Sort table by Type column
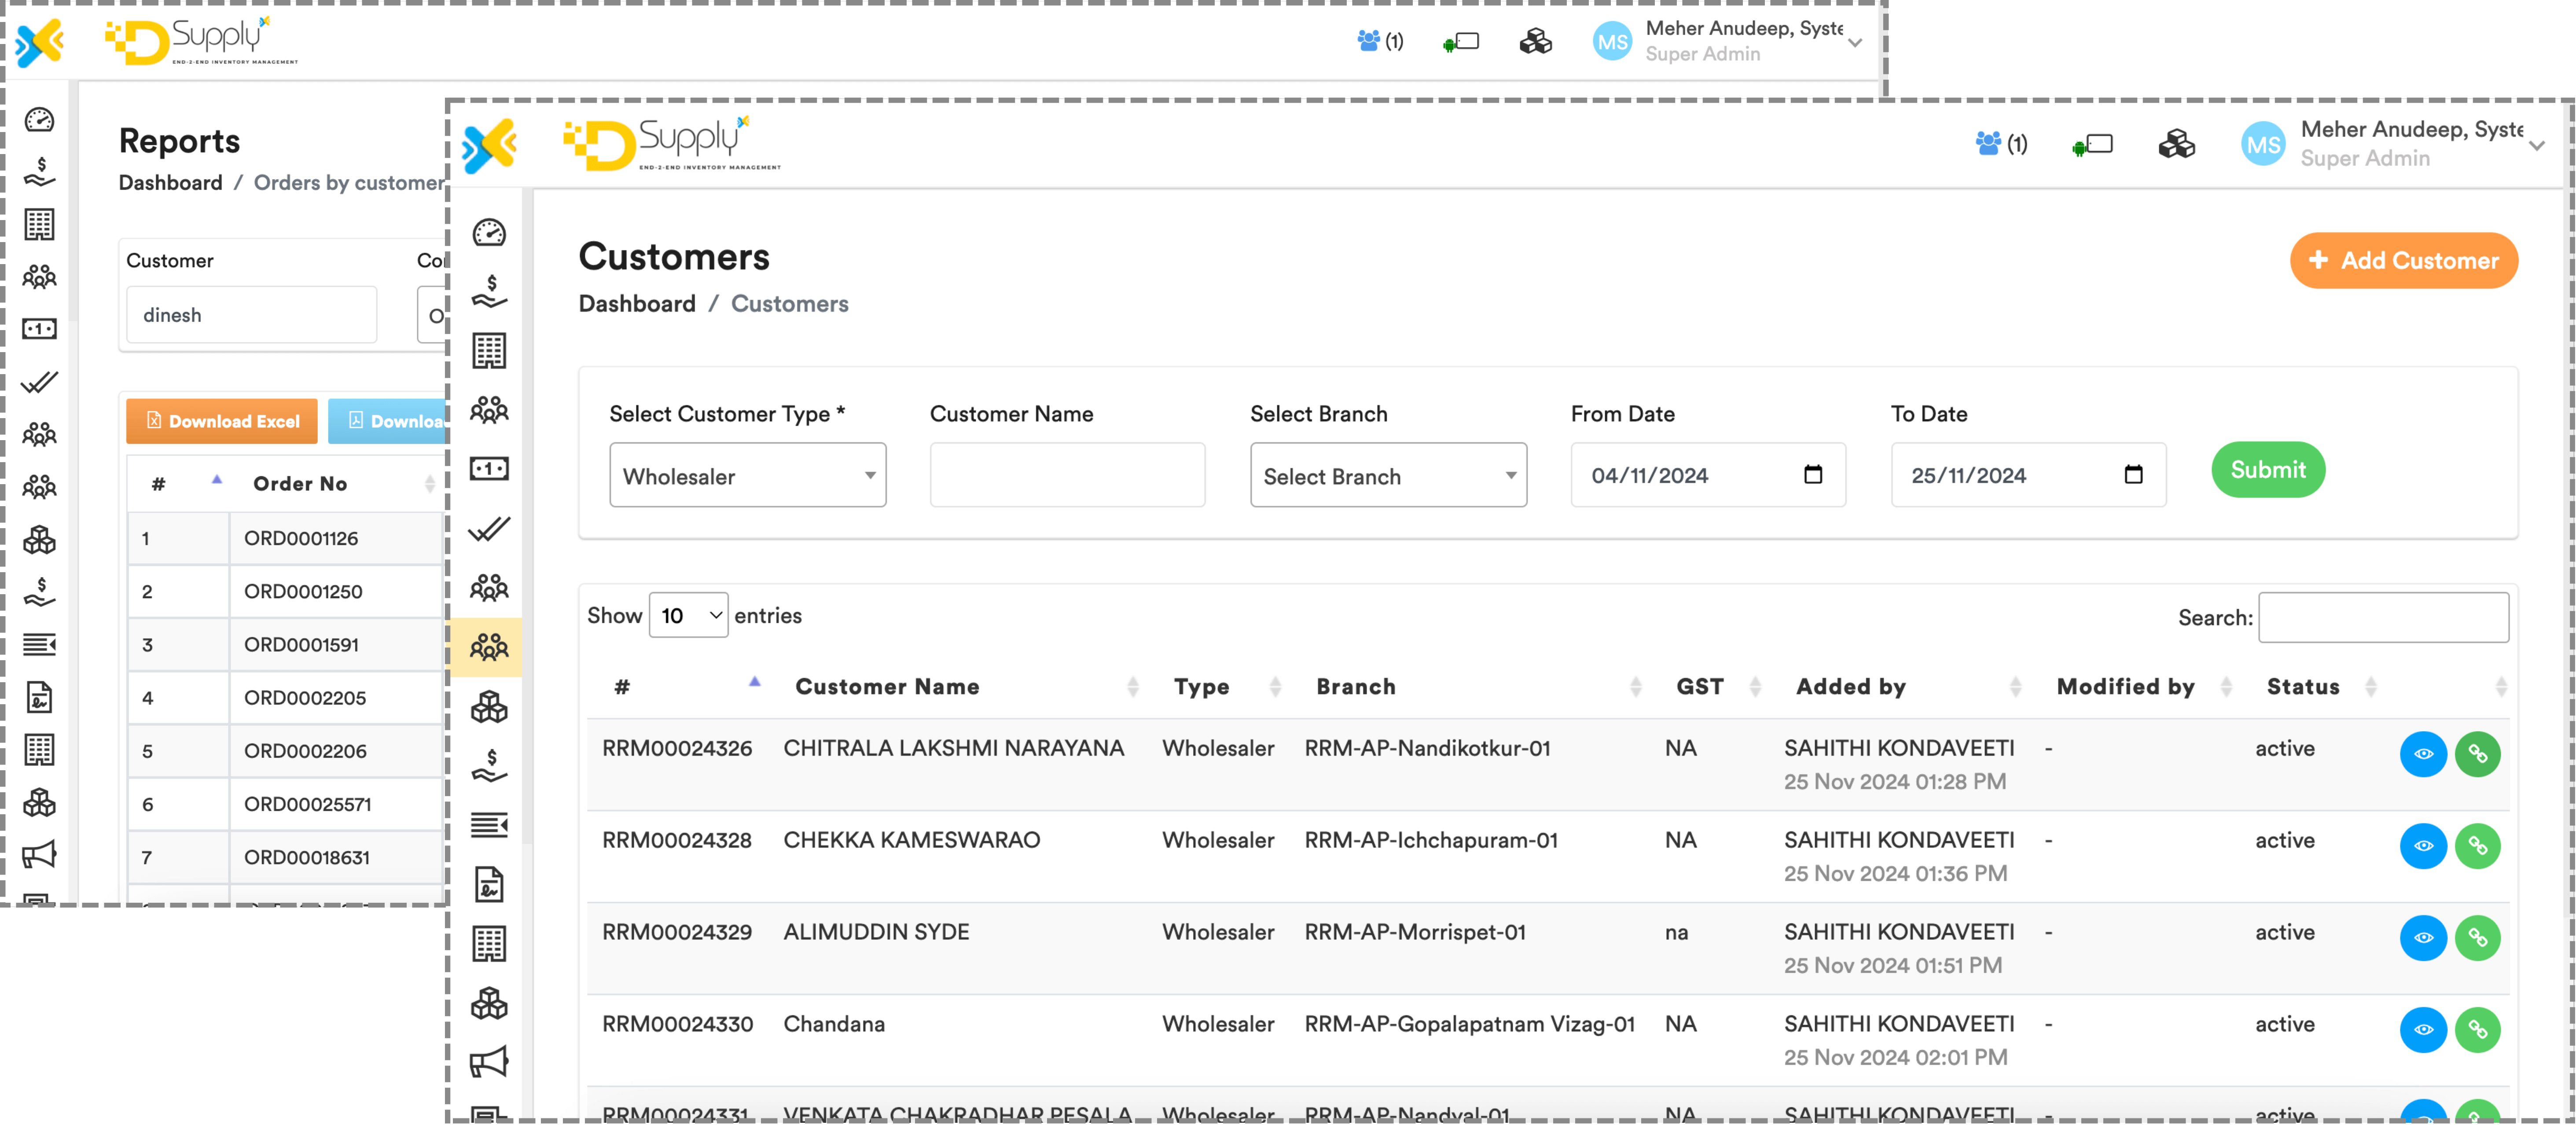2576x1125 pixels. [1201, 687]
